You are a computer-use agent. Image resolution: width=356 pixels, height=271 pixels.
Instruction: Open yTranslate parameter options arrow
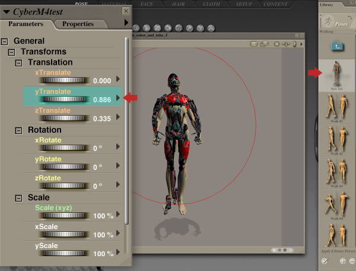point(118,98)
